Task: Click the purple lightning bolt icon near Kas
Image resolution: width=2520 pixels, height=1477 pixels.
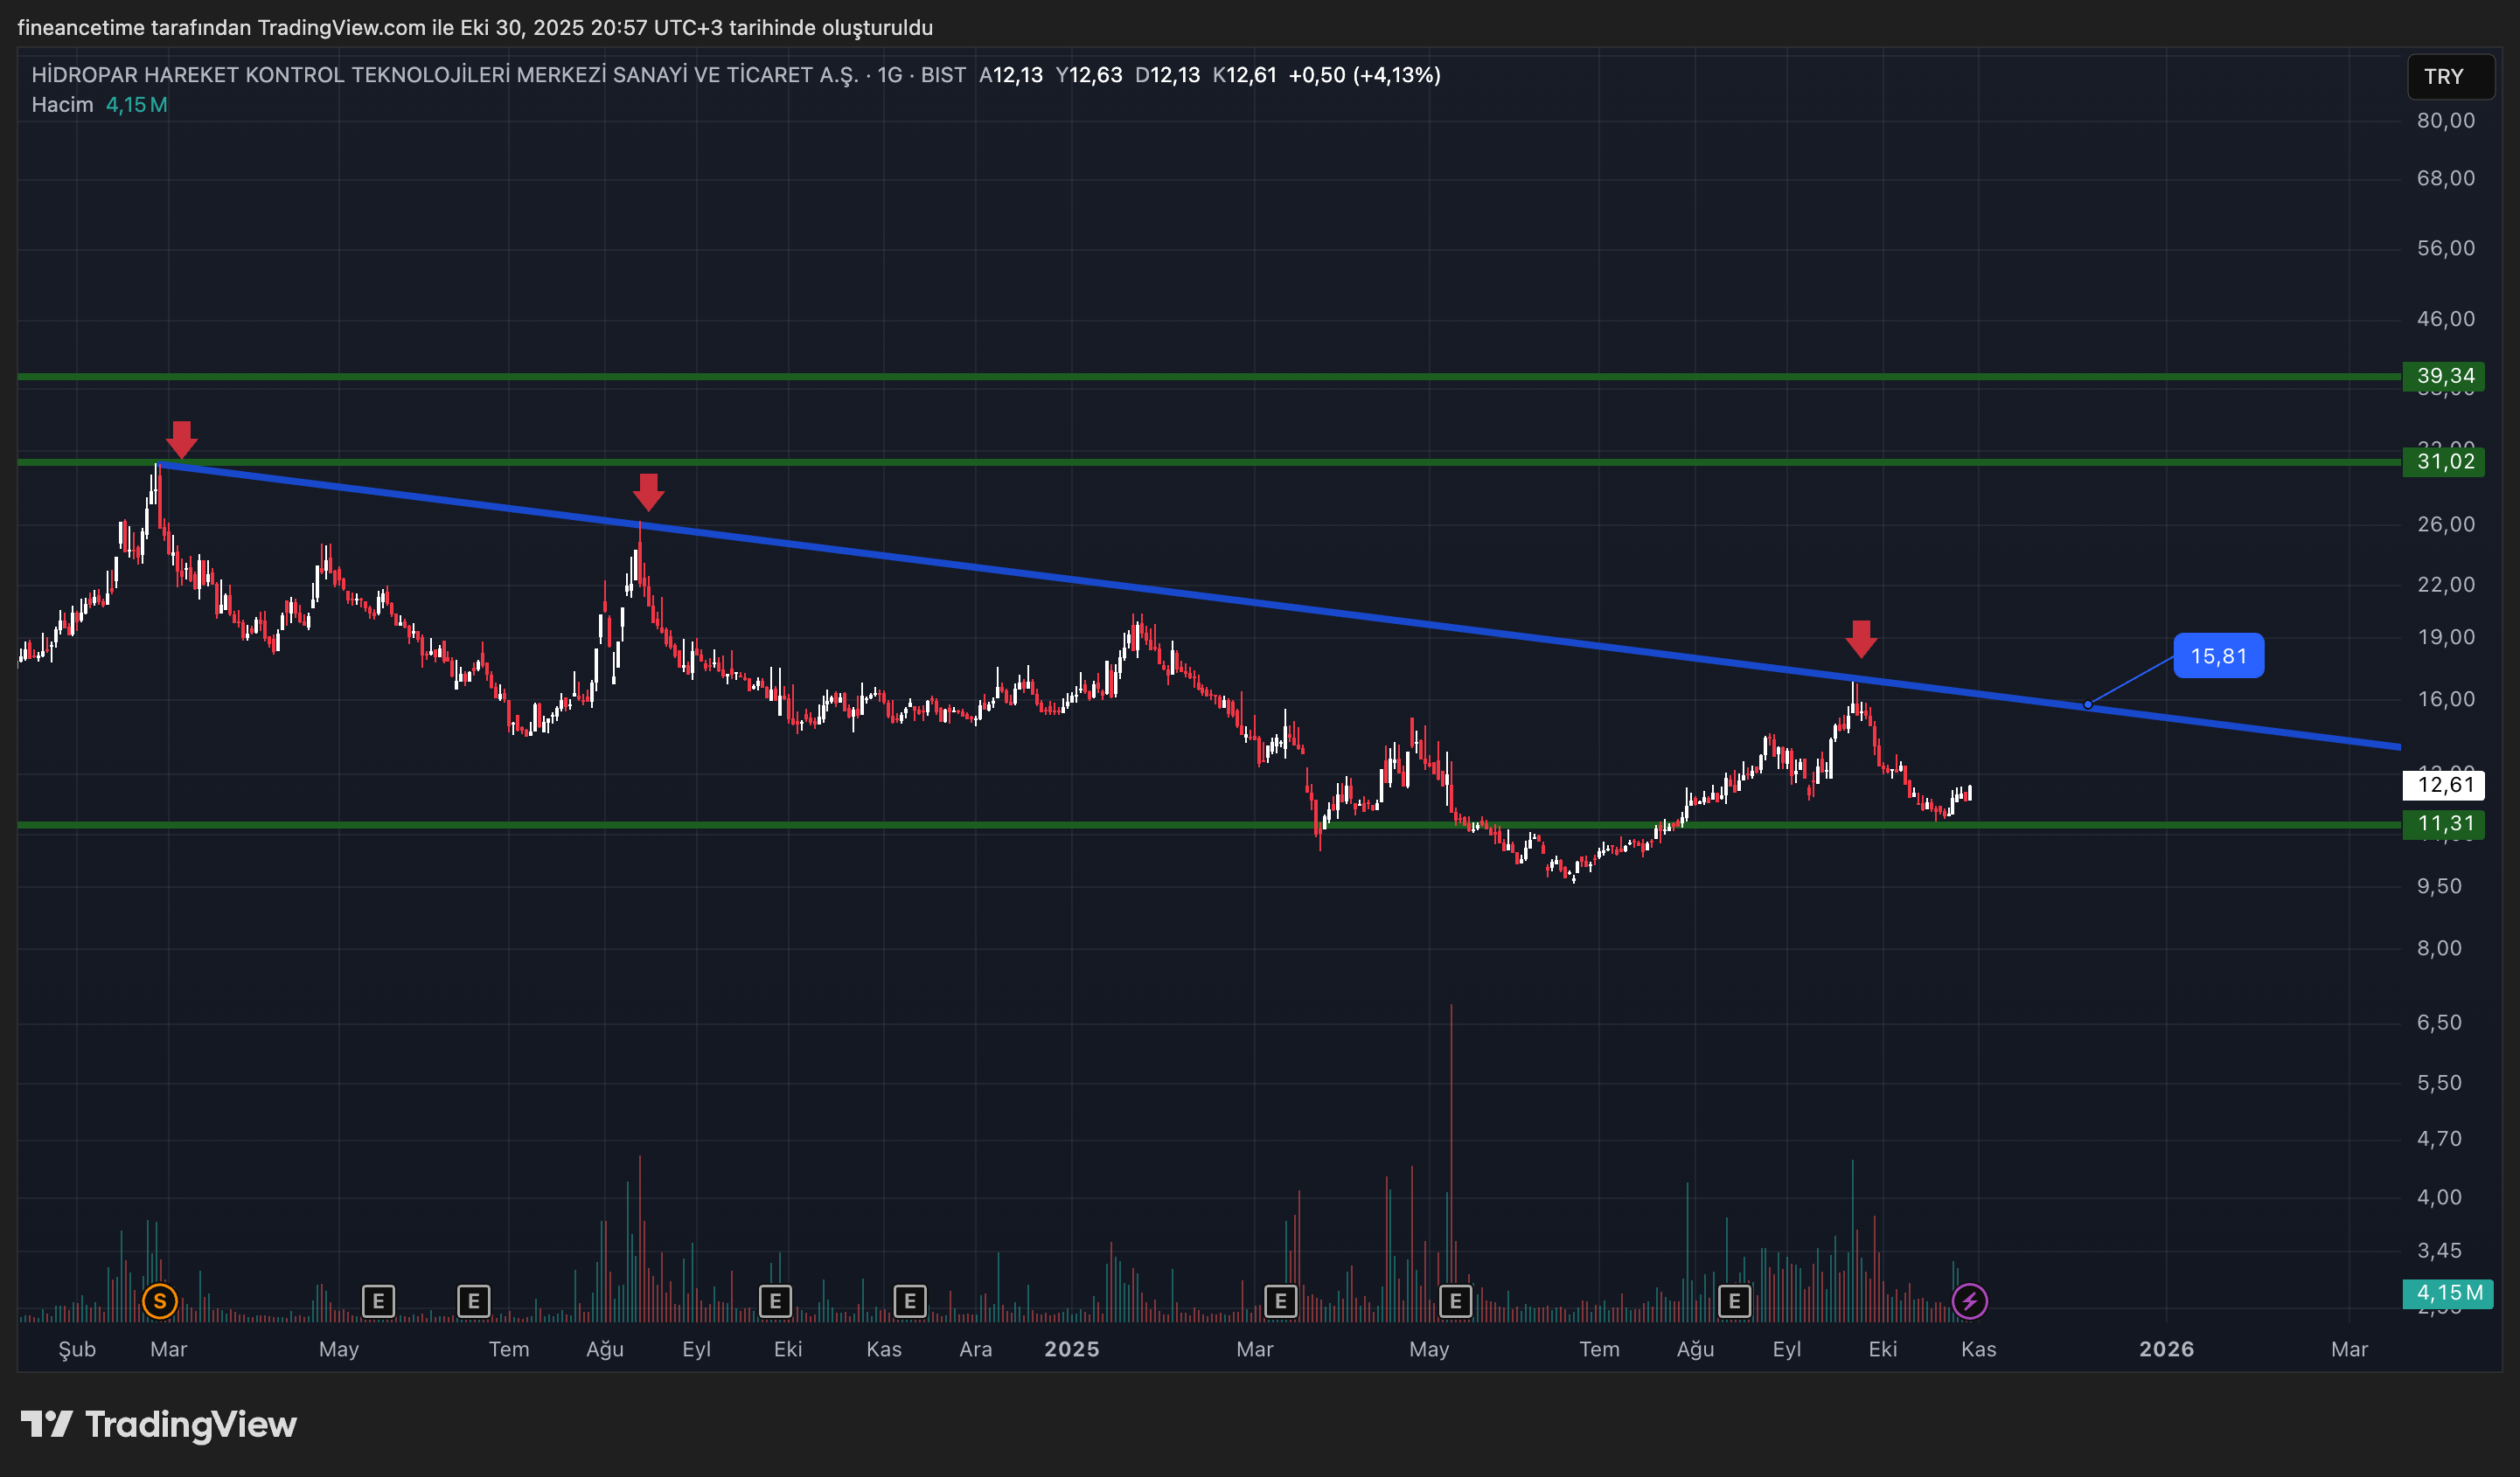Action: [x=1969, y=1301]
